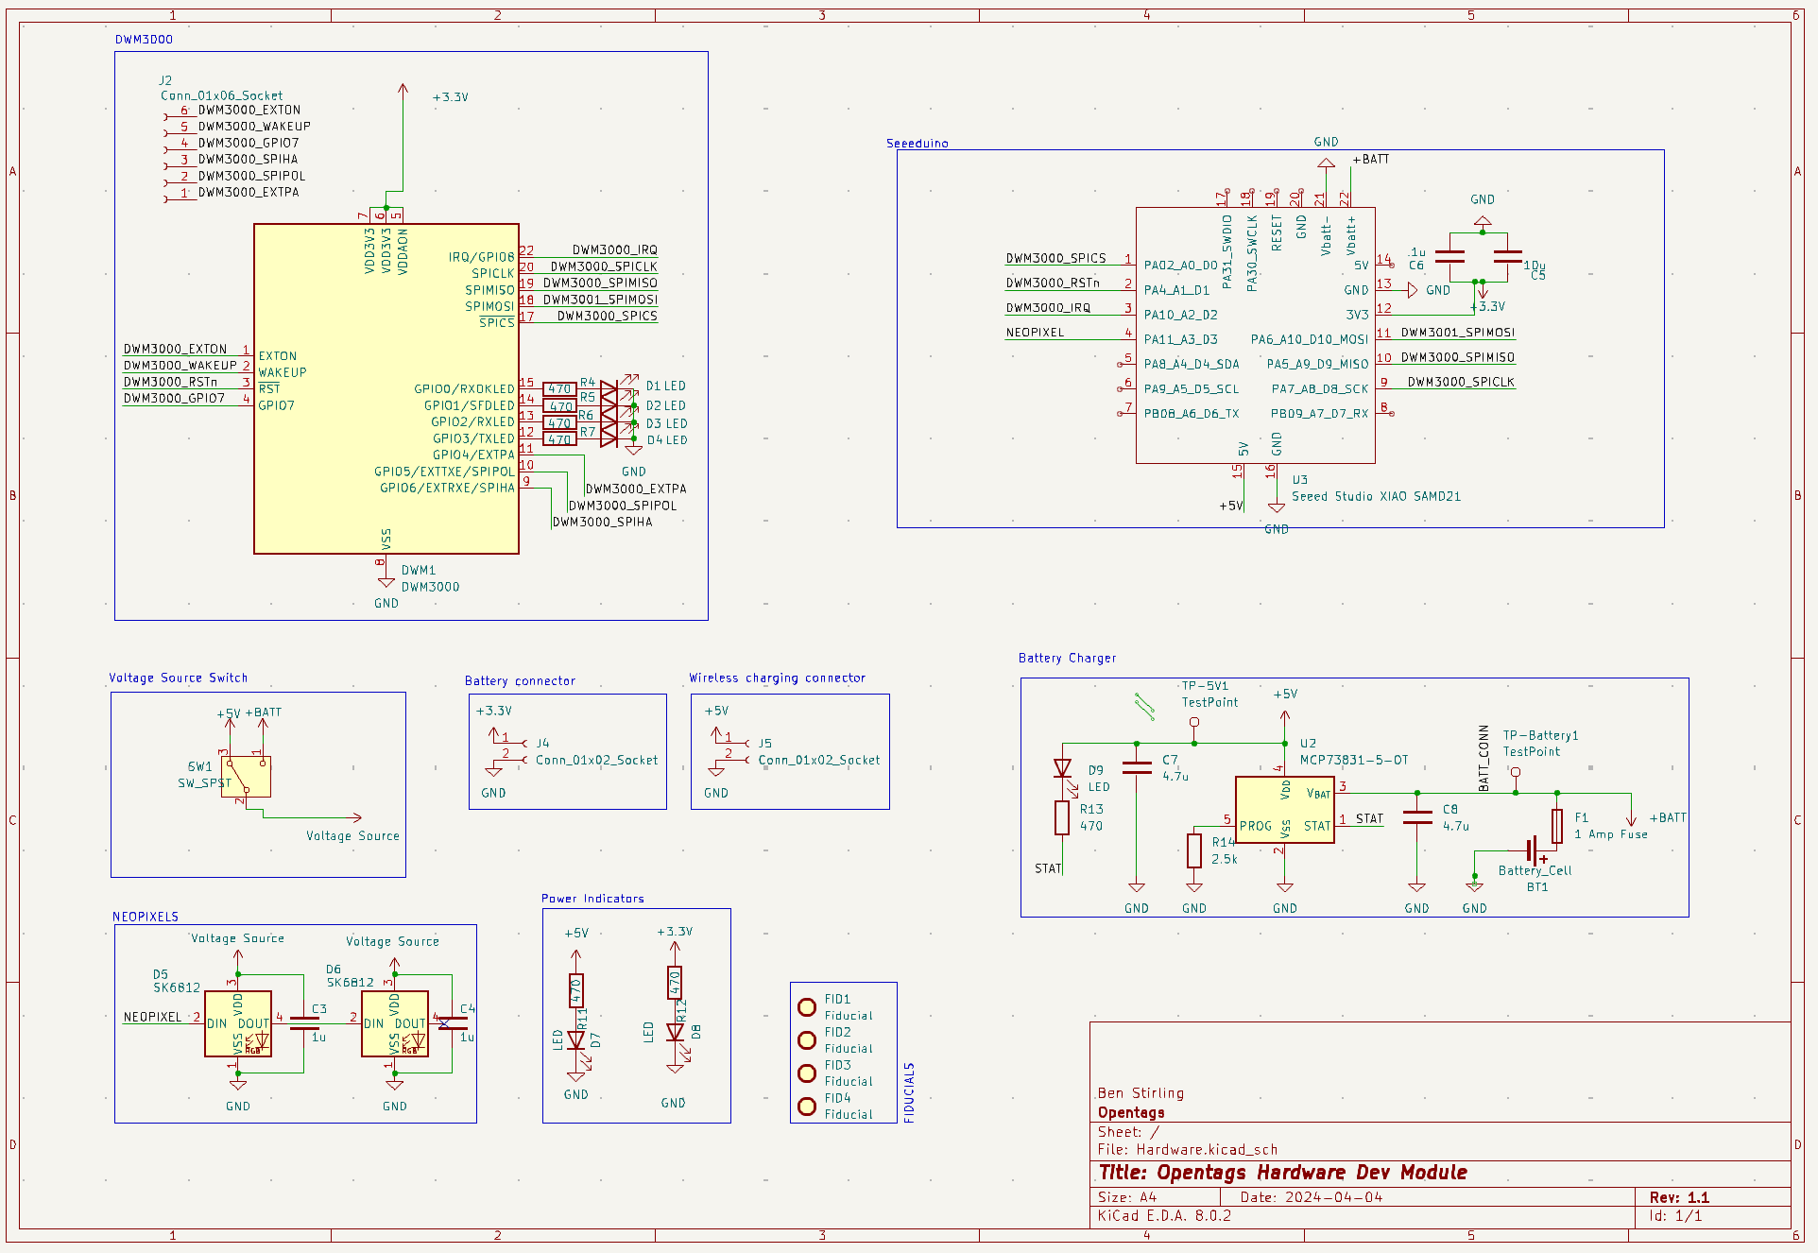Select the 'Battery connector' section label
The image size is (1818, 1253).
pyautogui.click(x=520, y=680)
